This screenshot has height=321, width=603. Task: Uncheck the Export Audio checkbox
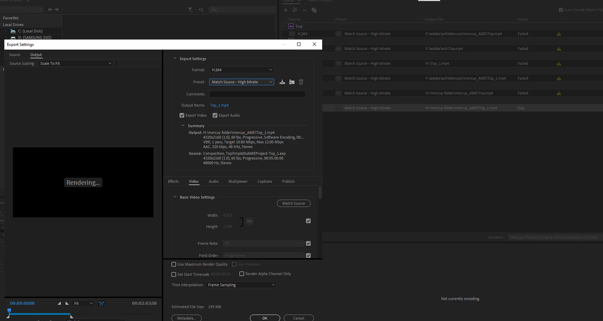point(215,115)
